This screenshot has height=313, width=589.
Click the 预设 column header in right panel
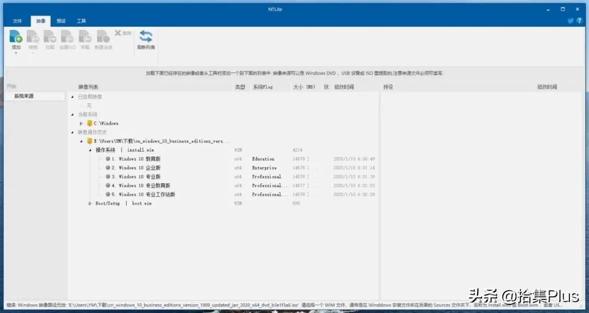pos(388,87)
